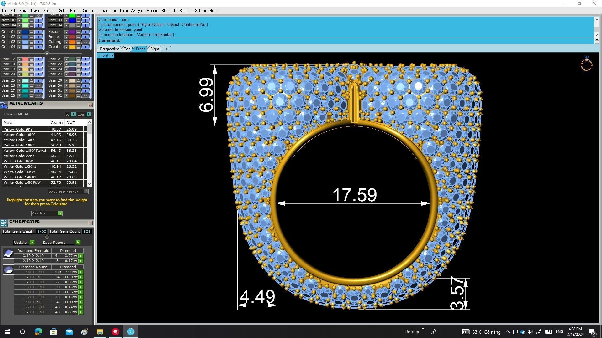Toggle visibility of the Cutting layer
The image size is (602, 338).
tap(85, 42)
